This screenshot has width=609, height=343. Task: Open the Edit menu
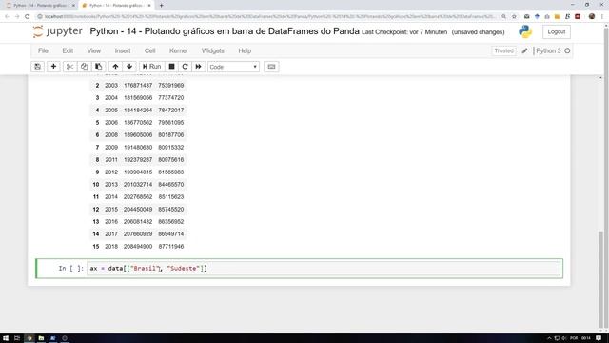[68, 50]
